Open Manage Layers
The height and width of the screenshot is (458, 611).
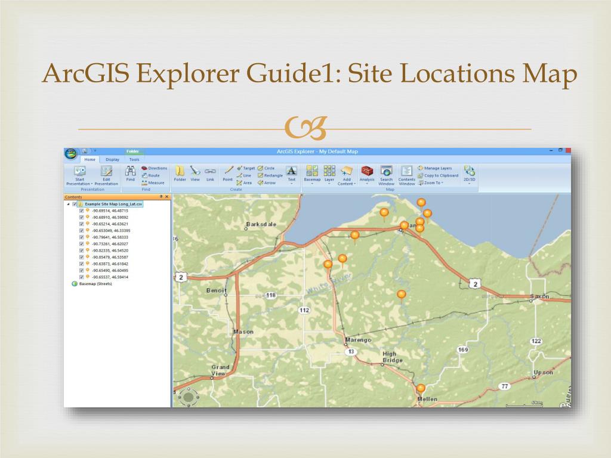point(434,168)
